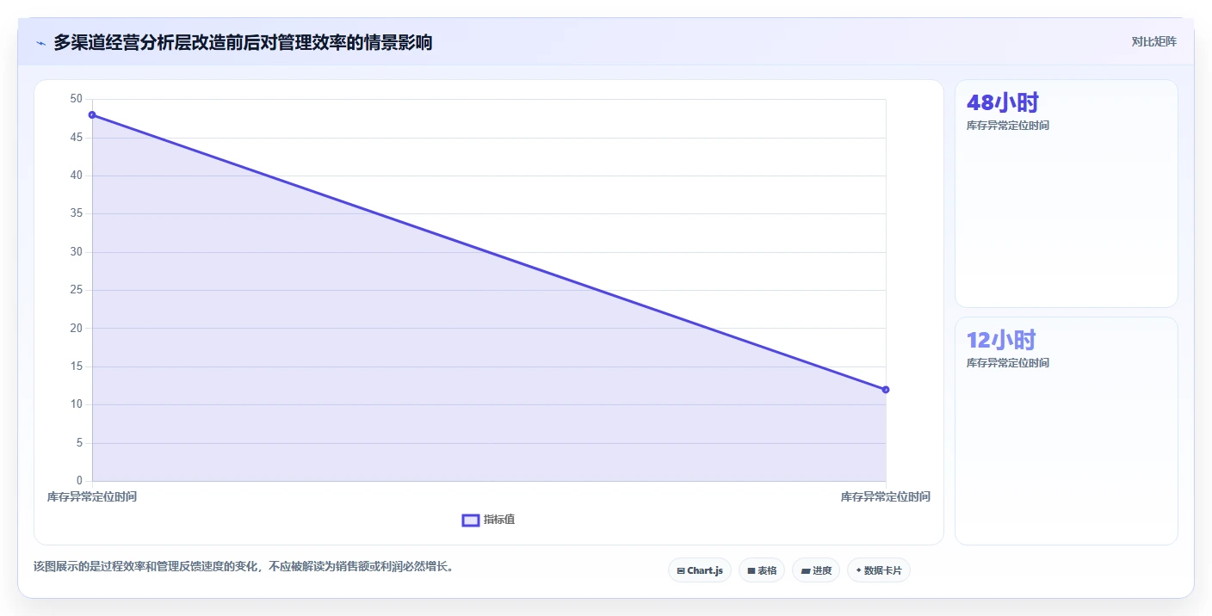This screenshot has width=1212, height=616.
Task: Select the 数据卡片 tag
Action: 879,570
